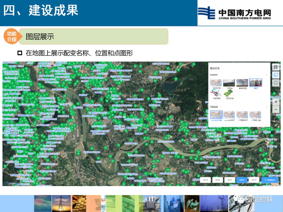283x212 pixels.
Task: Collapse the 数据图层 section chevron
Action: click(x=266, y=75)
